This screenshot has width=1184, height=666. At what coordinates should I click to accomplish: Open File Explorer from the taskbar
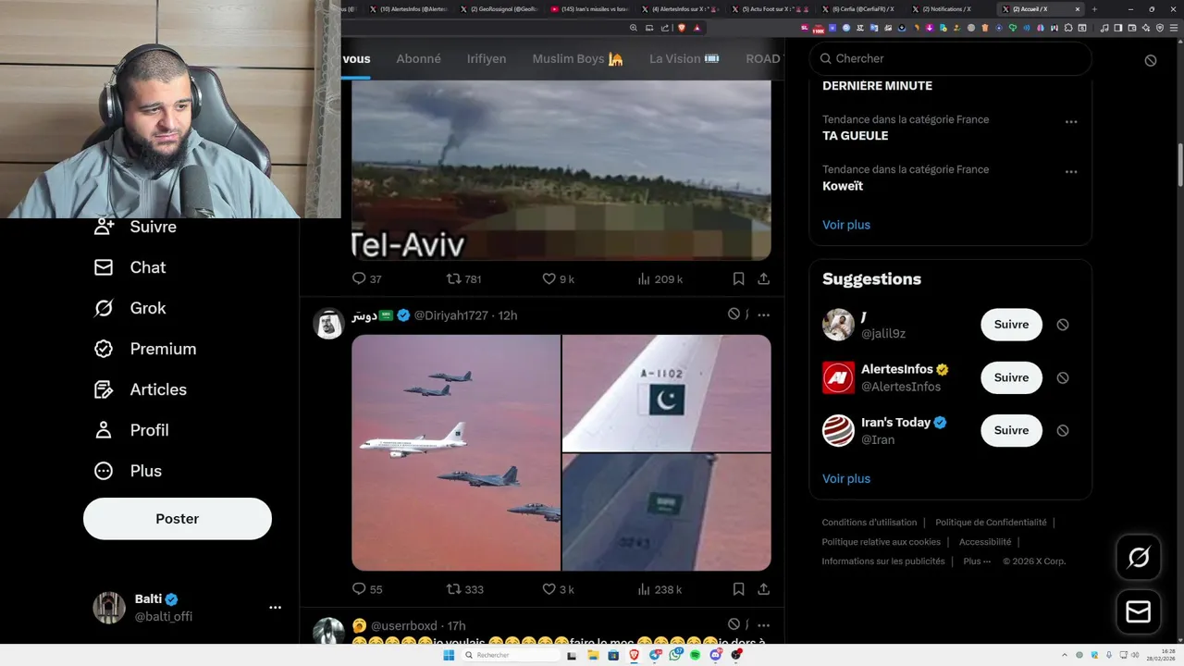click(593, 655)
